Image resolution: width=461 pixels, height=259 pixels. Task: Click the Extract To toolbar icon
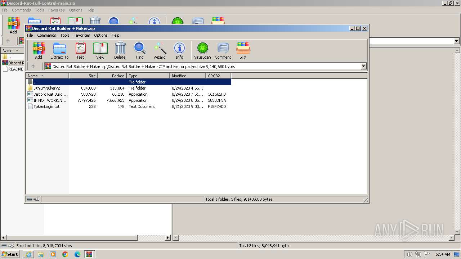click(59, 50)
